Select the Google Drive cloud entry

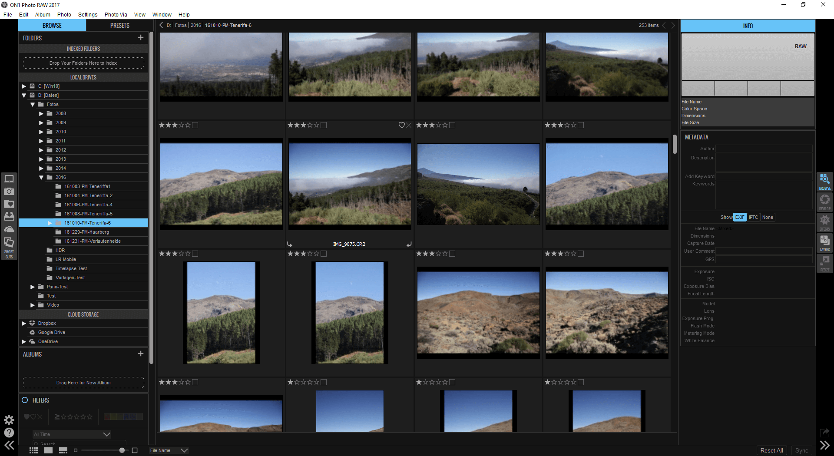tap(52, 332)
